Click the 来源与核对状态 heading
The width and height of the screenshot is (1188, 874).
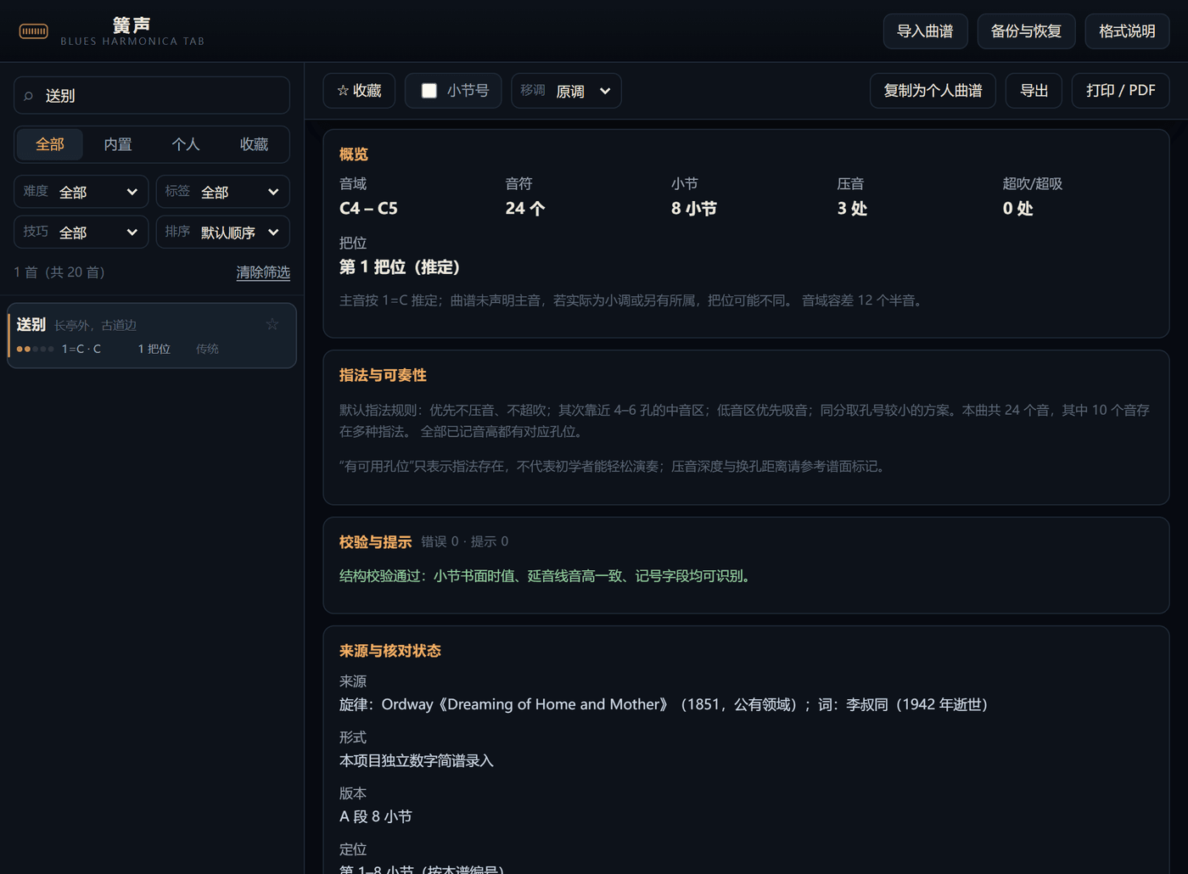390,651
